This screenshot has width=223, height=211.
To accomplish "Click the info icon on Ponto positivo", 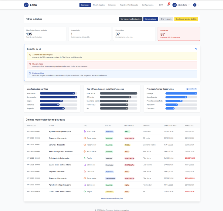I will coord(30,73).
